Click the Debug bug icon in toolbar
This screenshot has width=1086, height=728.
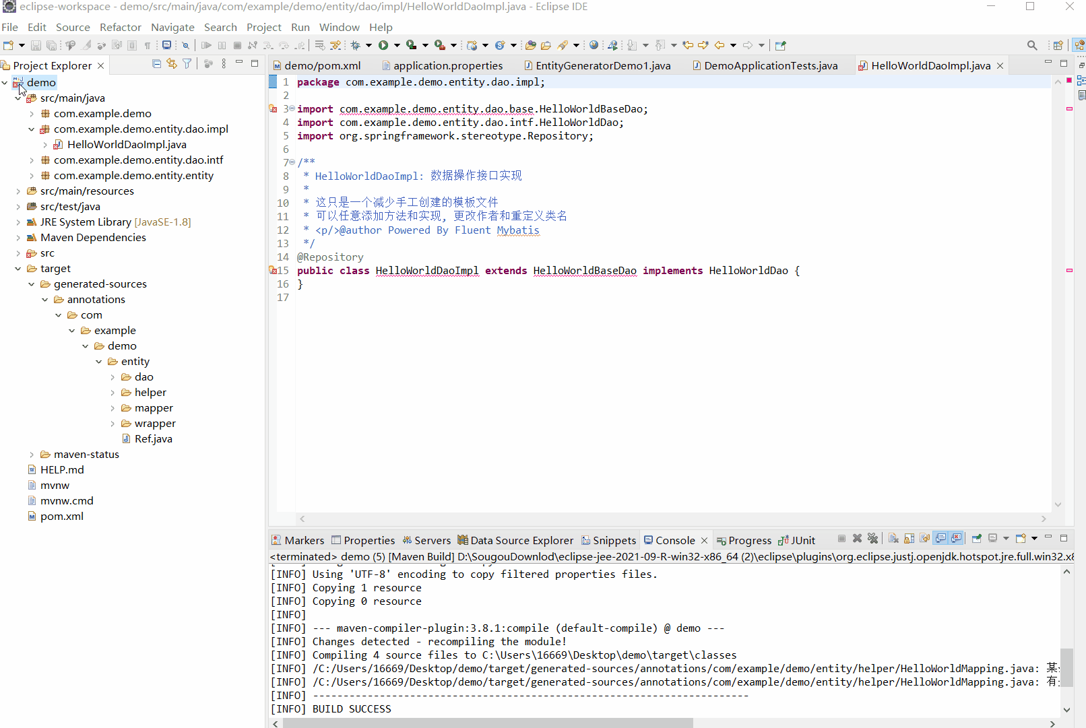[x=355, y=45]
